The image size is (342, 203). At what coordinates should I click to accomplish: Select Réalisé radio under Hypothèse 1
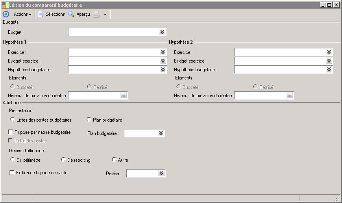pyautogui.click(x=89, y=87)
